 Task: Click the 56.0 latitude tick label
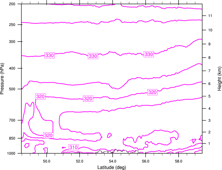(145, 161)
